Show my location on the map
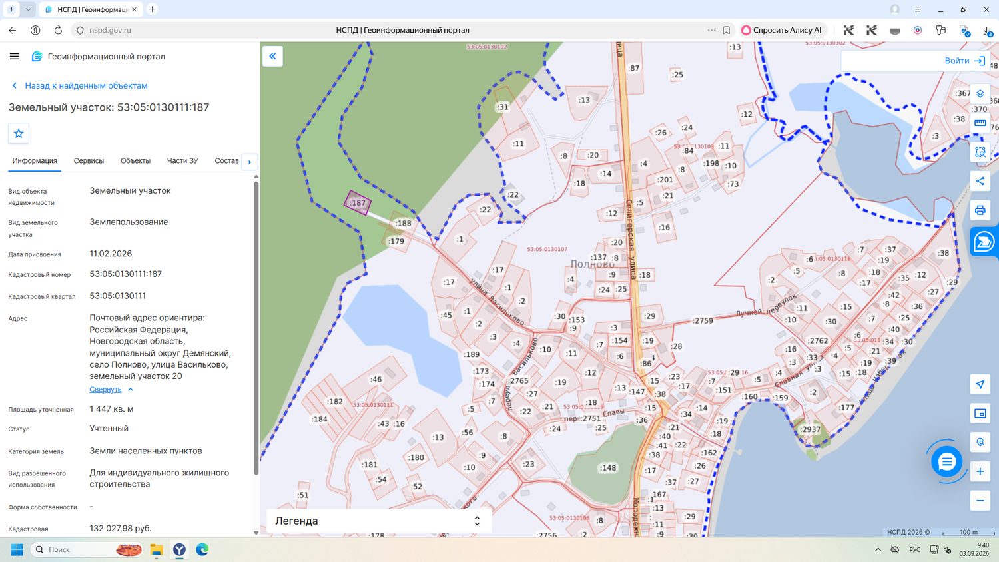Screen dimensions: 999x562 coord(980,384)
